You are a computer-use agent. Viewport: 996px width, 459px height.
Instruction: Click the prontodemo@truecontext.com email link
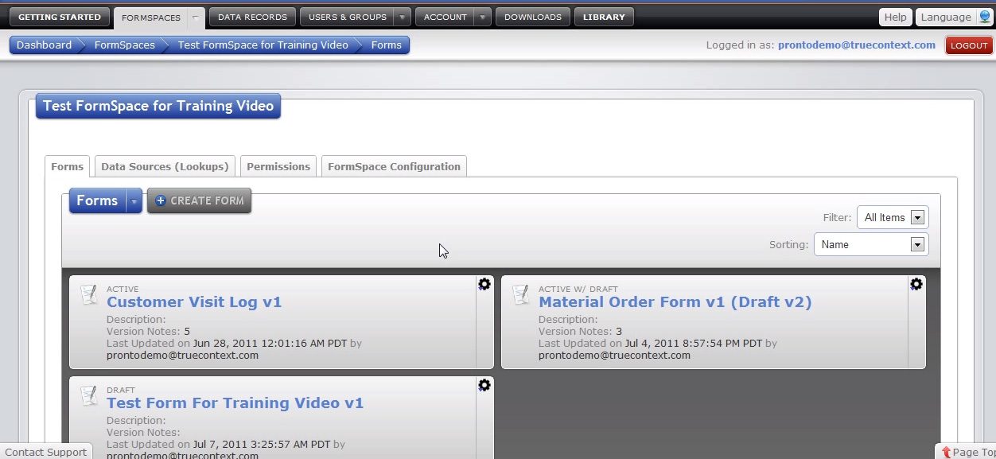coord(857,45)
